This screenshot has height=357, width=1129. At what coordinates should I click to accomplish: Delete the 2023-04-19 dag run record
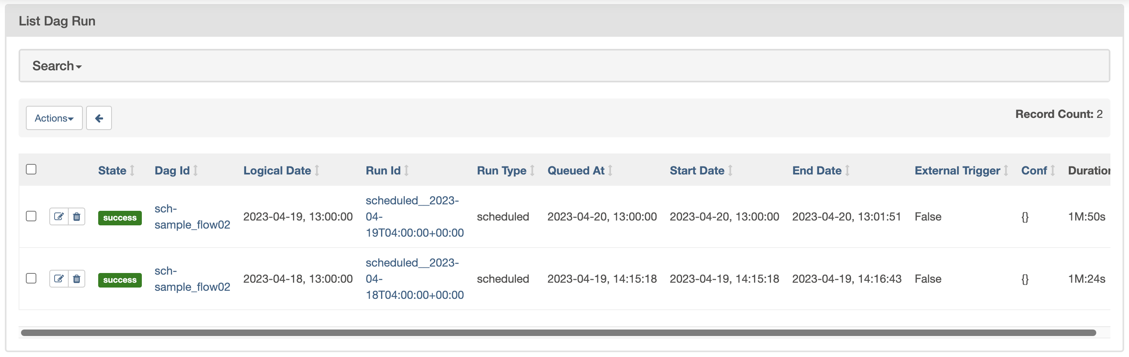77,216
